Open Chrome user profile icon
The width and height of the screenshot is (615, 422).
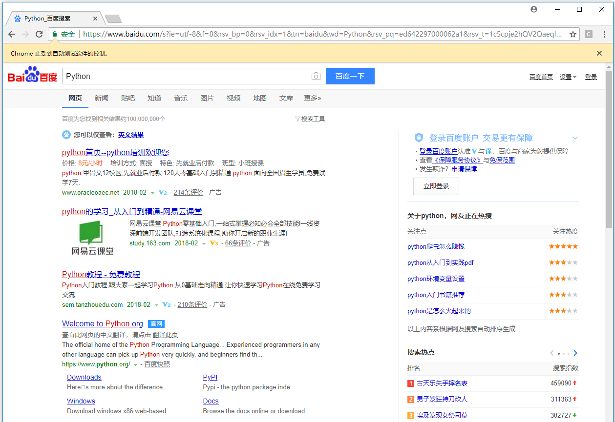[534, 9]
